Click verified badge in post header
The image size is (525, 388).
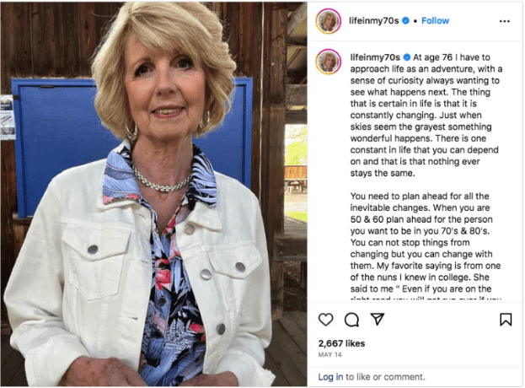click(405, 21)
